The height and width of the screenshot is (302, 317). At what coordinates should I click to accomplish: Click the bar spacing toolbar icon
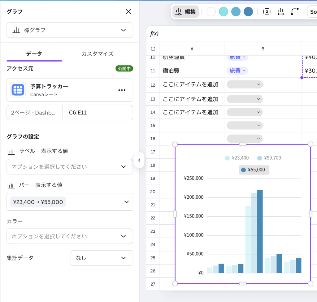pyautogui.click(x=280, y=12)
